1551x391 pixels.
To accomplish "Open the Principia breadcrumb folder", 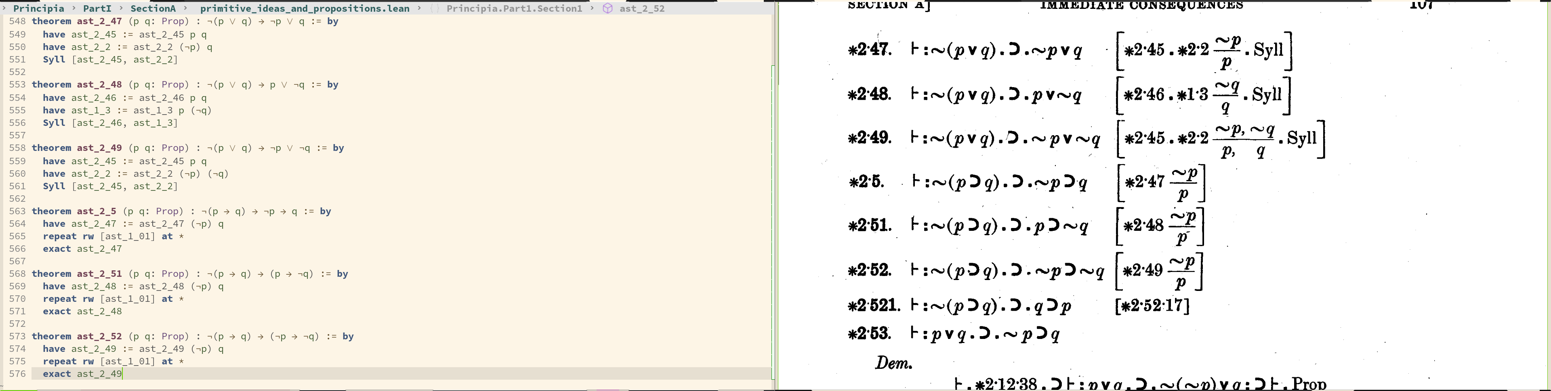I will (38, 8).
